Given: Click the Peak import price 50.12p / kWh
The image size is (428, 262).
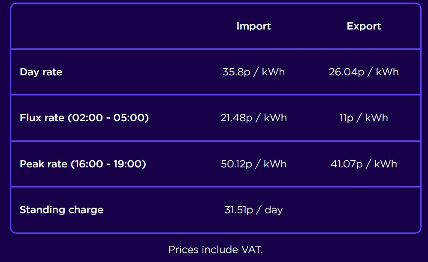Looking at the screenshot, I should point(253,164).
